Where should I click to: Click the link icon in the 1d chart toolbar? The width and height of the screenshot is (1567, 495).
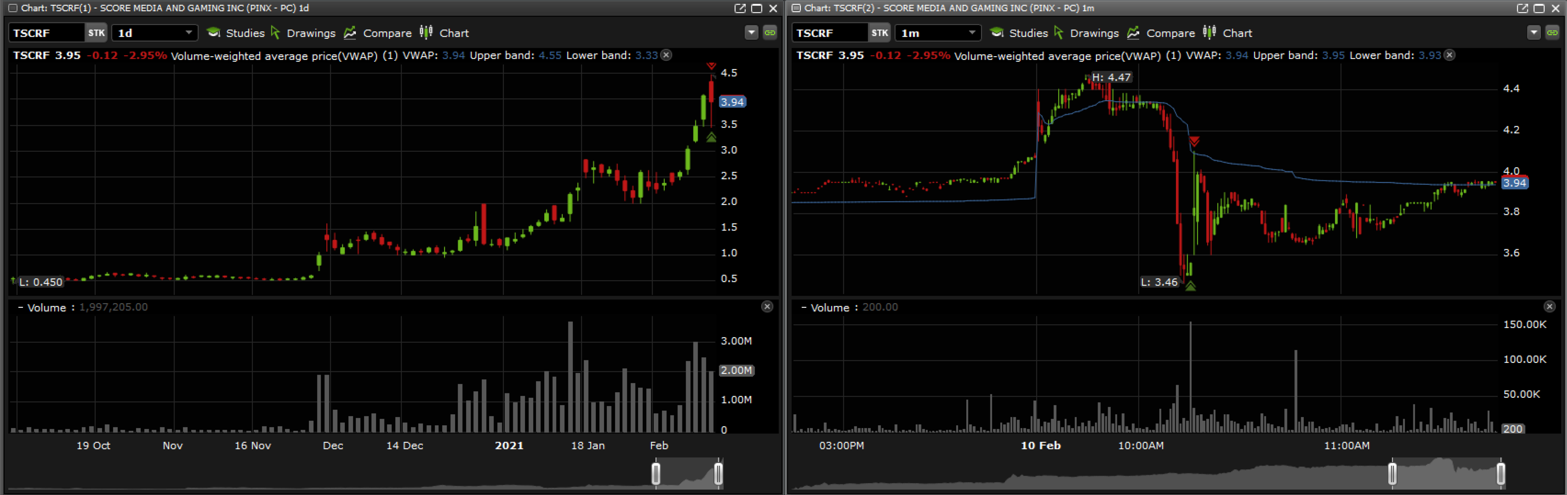[x=769, y=33]
